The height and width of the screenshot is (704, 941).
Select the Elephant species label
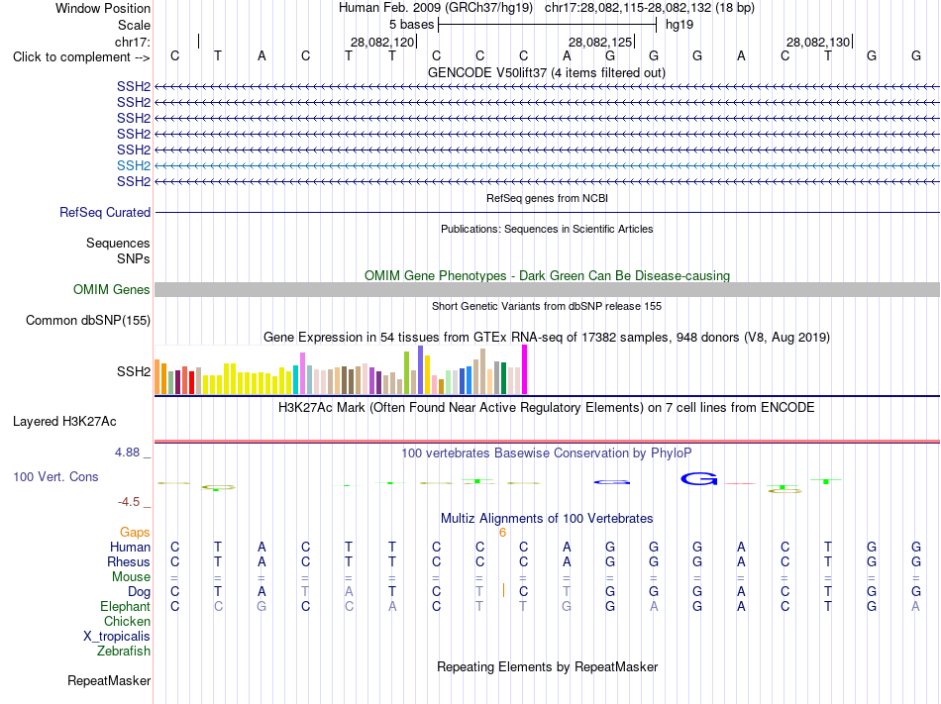click(125, 606)
